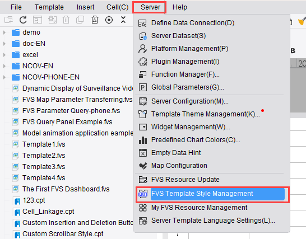Open the Template menu
This screenshot has height=239, width=306.
pyautogui.click(x=49, y=7)
